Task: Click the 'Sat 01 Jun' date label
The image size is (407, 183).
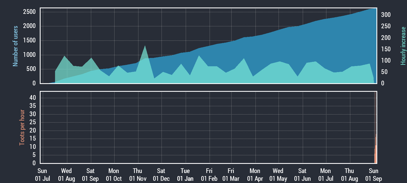Action: click(302, 175)
